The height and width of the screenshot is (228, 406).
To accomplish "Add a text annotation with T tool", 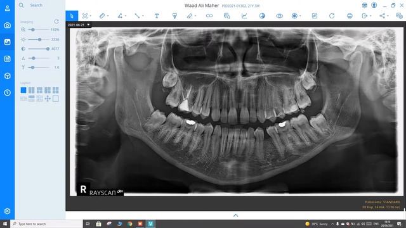I will (157, 16).
